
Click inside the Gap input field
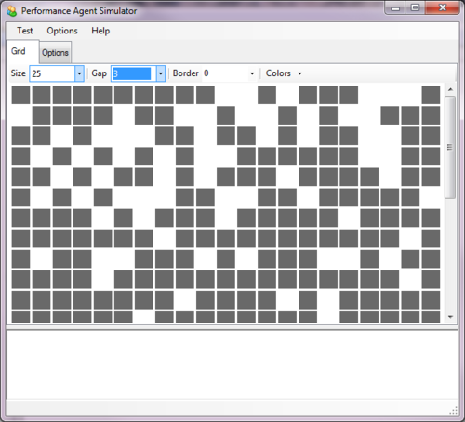pos(134,73)
